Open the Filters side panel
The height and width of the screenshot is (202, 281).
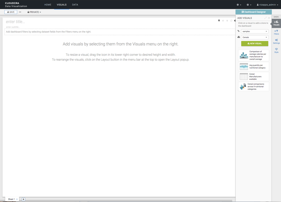pyautogui.click(x=276, y=32)
